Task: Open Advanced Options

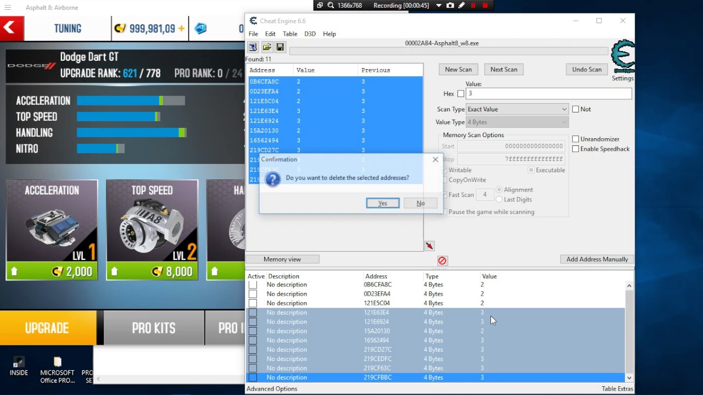Action: pyautogui.click(x=272, y=389)
